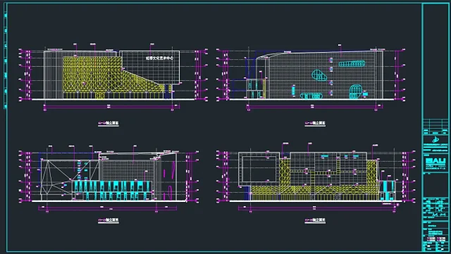Select the title label beneath the bottom-right elevation

coord(315,220)
